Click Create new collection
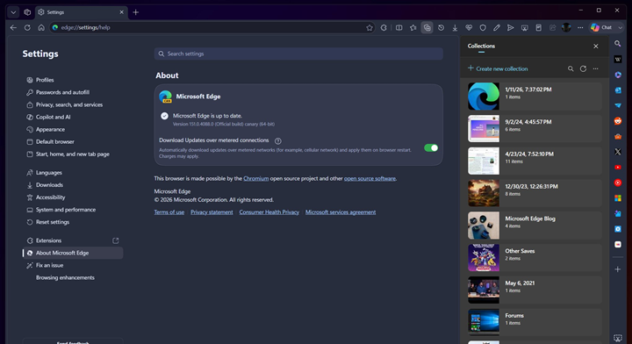Image resolution: width=632 pixels, height=344 pixels. 498,68
